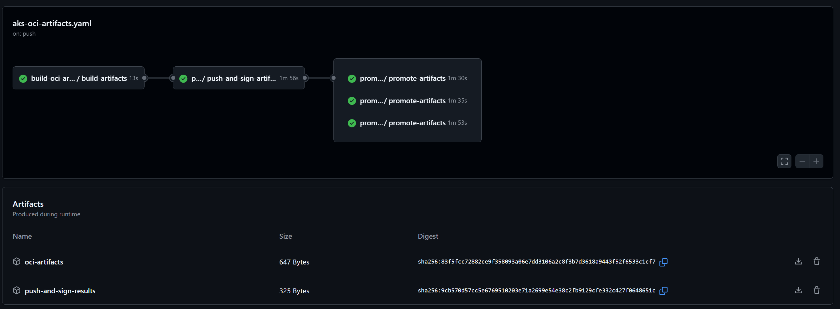Click the aks-oci-artifacts.yaml title
The height and width of the screenshot is (309, 840).
click(52, 23)
